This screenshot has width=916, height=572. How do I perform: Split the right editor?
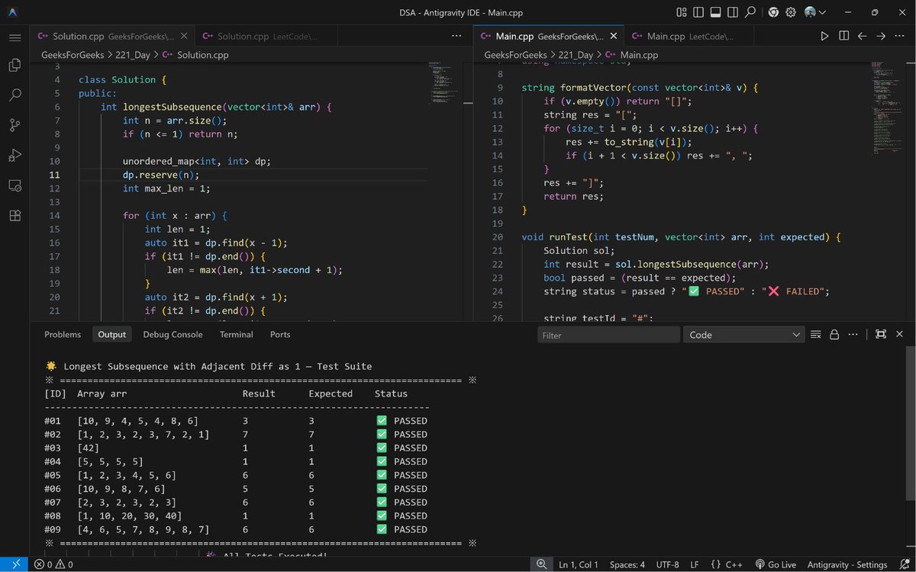[843, 36]
